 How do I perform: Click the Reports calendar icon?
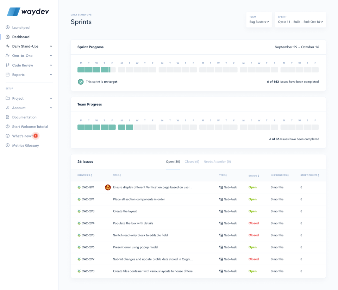click(7, 75)
